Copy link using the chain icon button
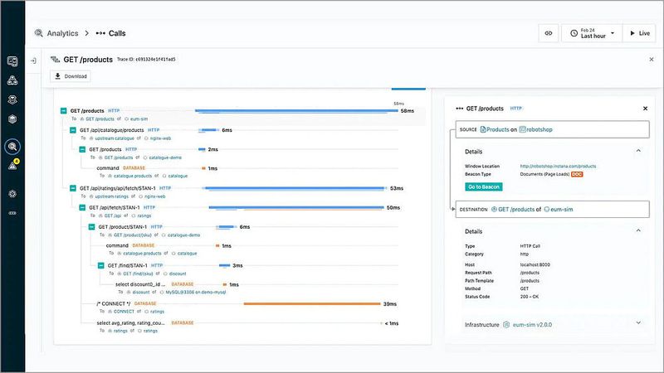This screenshot has height=373, width=664. pyautogui.click(x=549, y=33)
